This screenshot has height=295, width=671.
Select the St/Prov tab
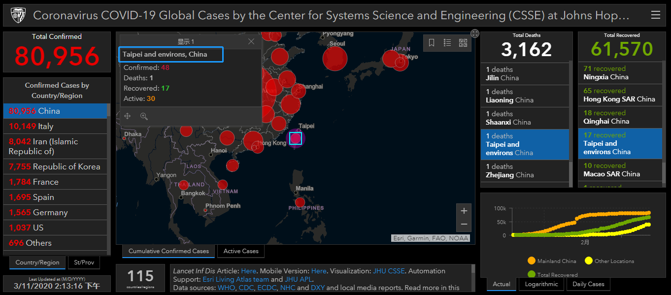pos(84,262)
